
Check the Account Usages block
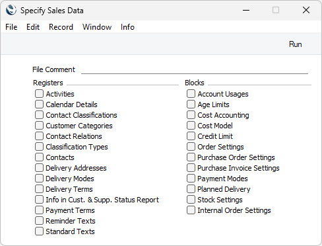pos(191,94)
